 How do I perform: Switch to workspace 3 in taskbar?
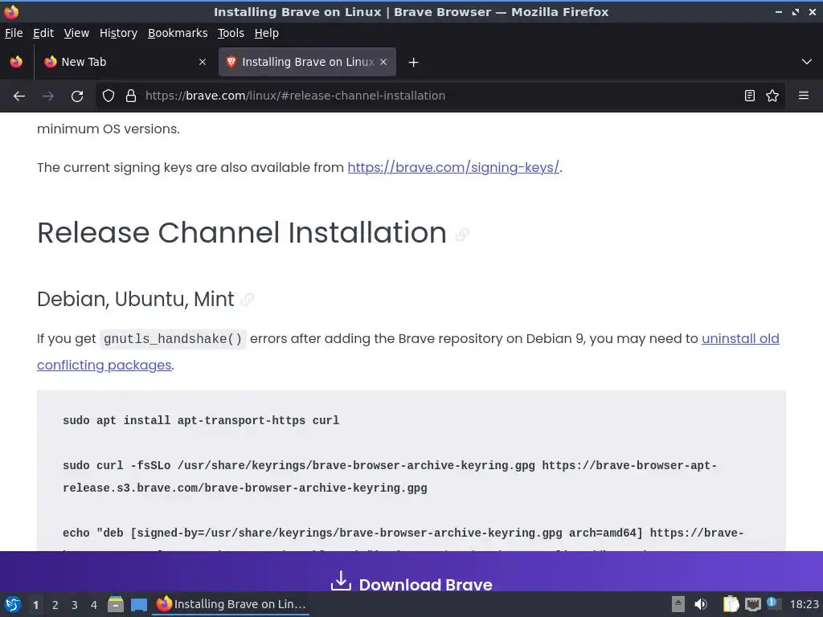75,605
